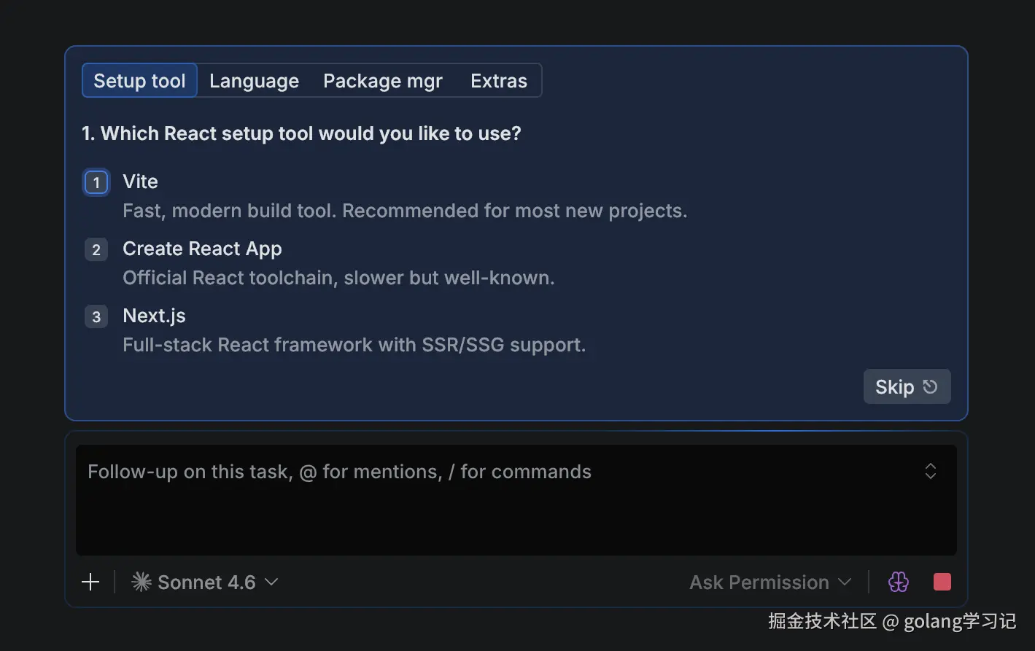The width and height of the screenshot is (1035, 651).
Task: Click the Next.js option title
Action: pos(154,316)
